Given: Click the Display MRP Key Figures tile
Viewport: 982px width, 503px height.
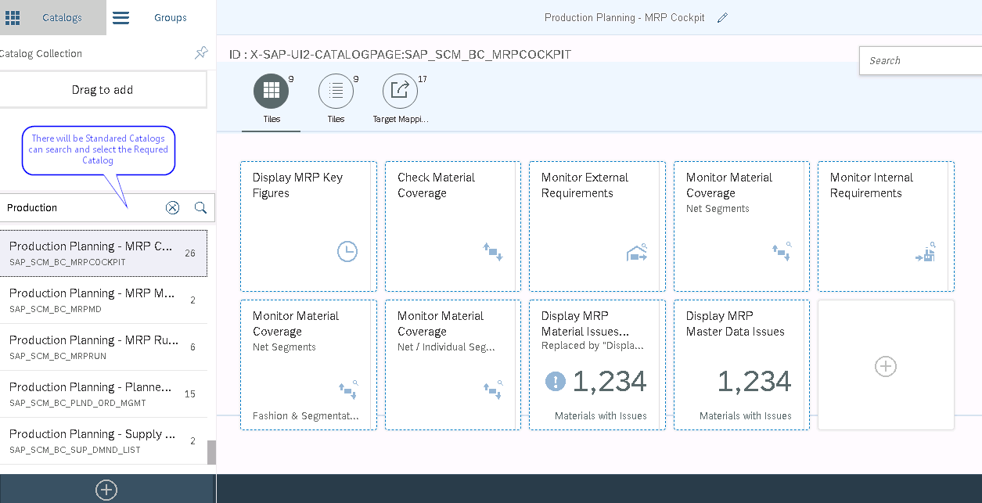Looking at the screenshot, I should point(308,226).
